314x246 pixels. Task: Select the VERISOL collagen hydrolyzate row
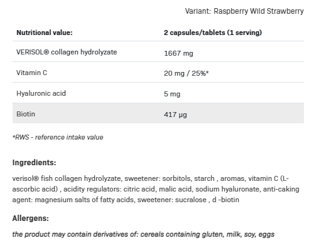[x=158, y=52]
